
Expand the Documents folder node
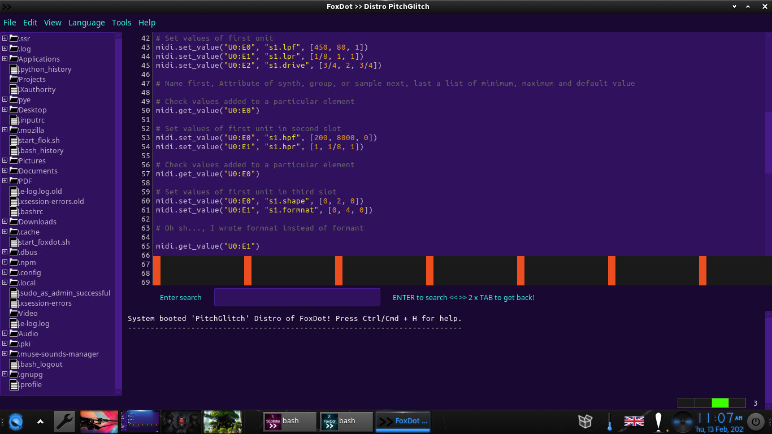[x=5, y=171]
